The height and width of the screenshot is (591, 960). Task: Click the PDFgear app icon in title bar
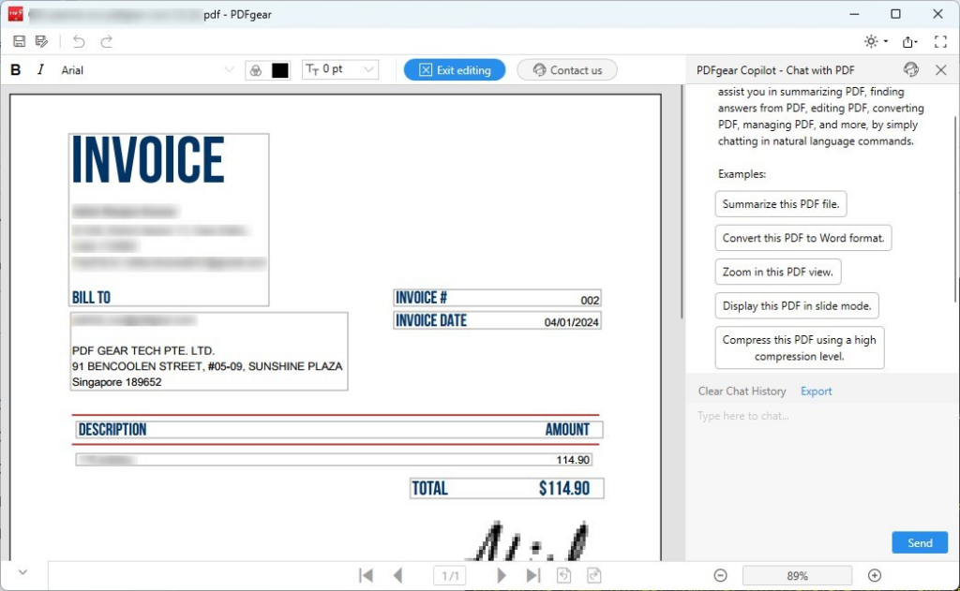click(15, 14)
